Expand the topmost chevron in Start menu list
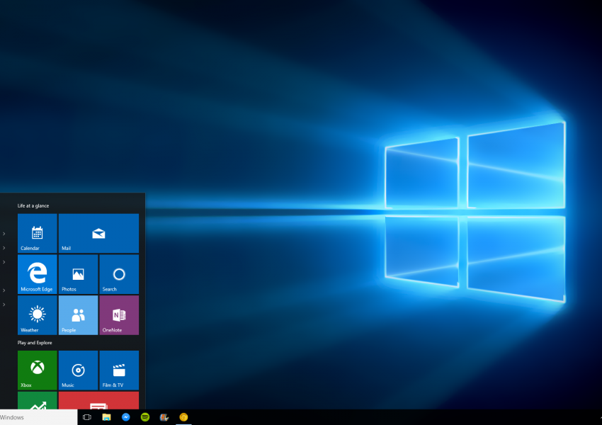This screenshot has width=602, height=425. [4, 234]
